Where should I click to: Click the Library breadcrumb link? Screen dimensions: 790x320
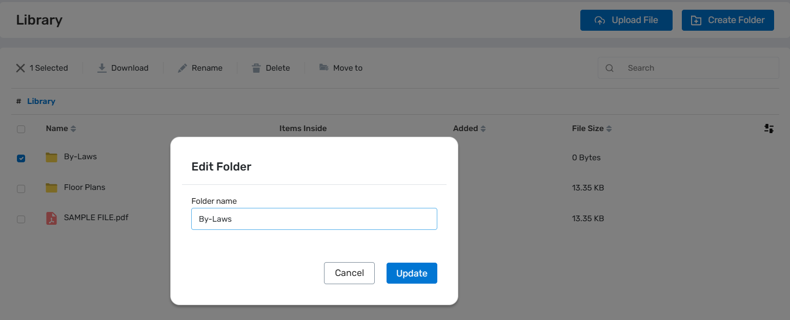pyautogui.click(x=41, y=101)
